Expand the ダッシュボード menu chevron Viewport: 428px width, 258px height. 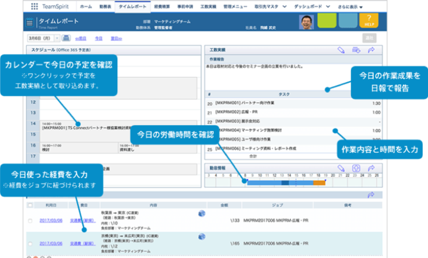pyautogui.click(x=328, y=7)
